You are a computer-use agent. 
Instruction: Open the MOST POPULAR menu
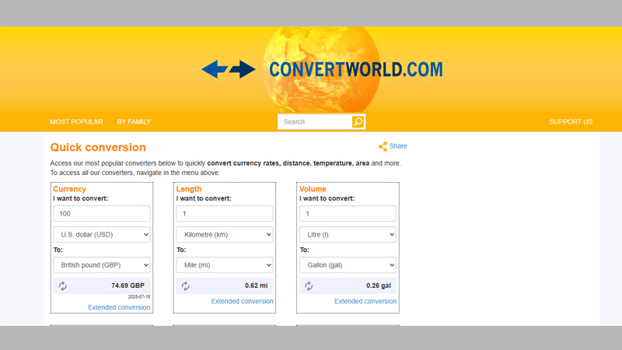point(76,122)
